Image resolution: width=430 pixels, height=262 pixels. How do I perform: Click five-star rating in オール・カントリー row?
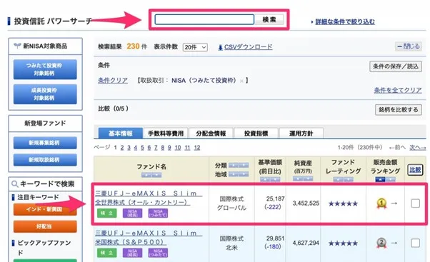[x=343, y=203]
